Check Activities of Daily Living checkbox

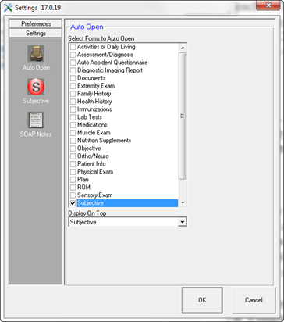pos(73,47)
